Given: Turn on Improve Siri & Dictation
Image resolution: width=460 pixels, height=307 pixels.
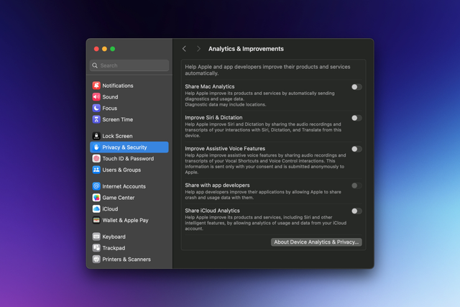Looking at the screenshot, I should (356, 118).
